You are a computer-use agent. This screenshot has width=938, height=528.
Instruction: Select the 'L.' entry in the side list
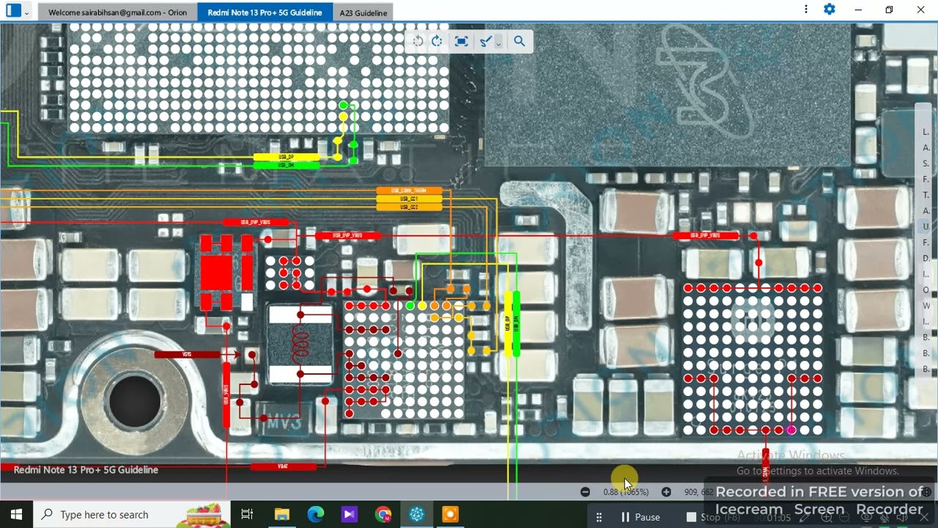tap(926, 132)
